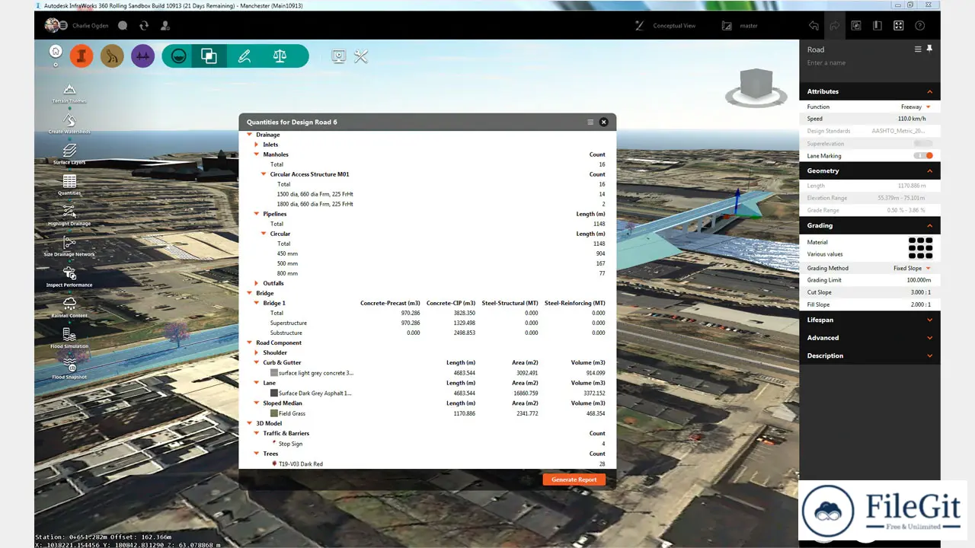Open the purple bridge design module
The width and height of the screenshot is (975, 548).
click(x=142, y=56)
